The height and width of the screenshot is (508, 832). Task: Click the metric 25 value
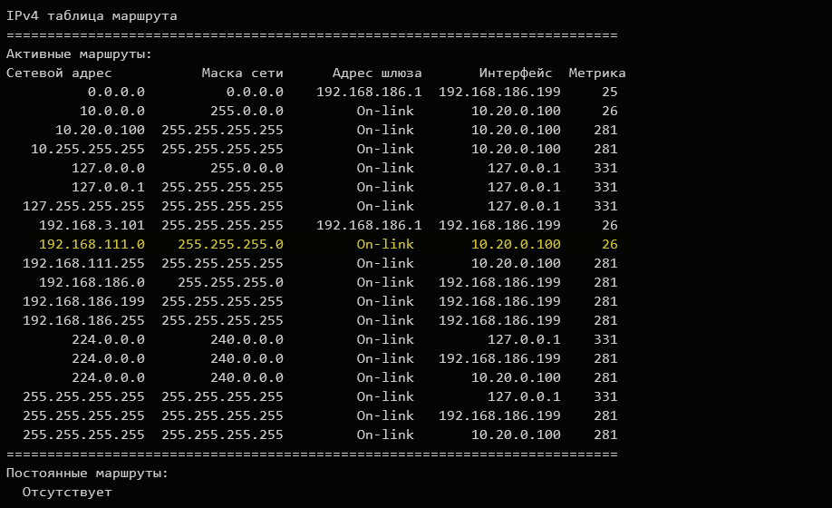tap(610, 92)
